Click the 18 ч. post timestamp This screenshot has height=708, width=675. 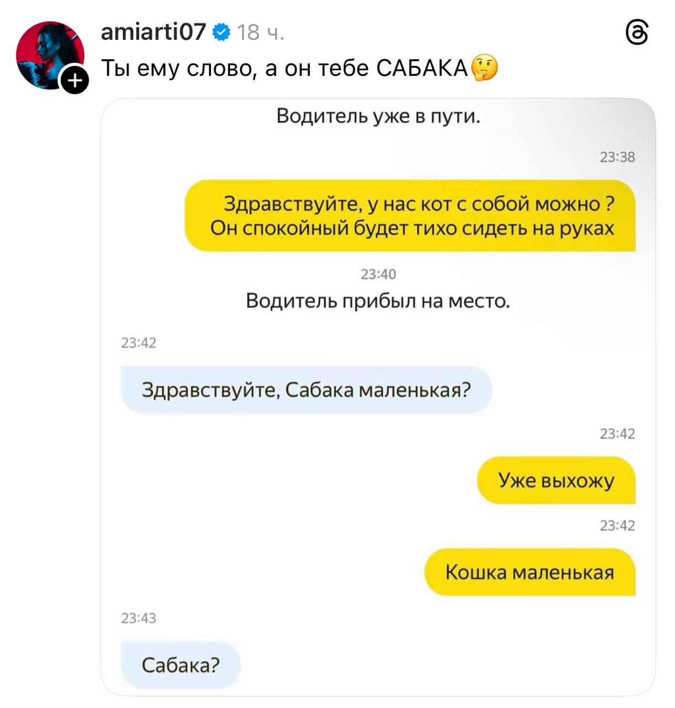pos(261,33)
